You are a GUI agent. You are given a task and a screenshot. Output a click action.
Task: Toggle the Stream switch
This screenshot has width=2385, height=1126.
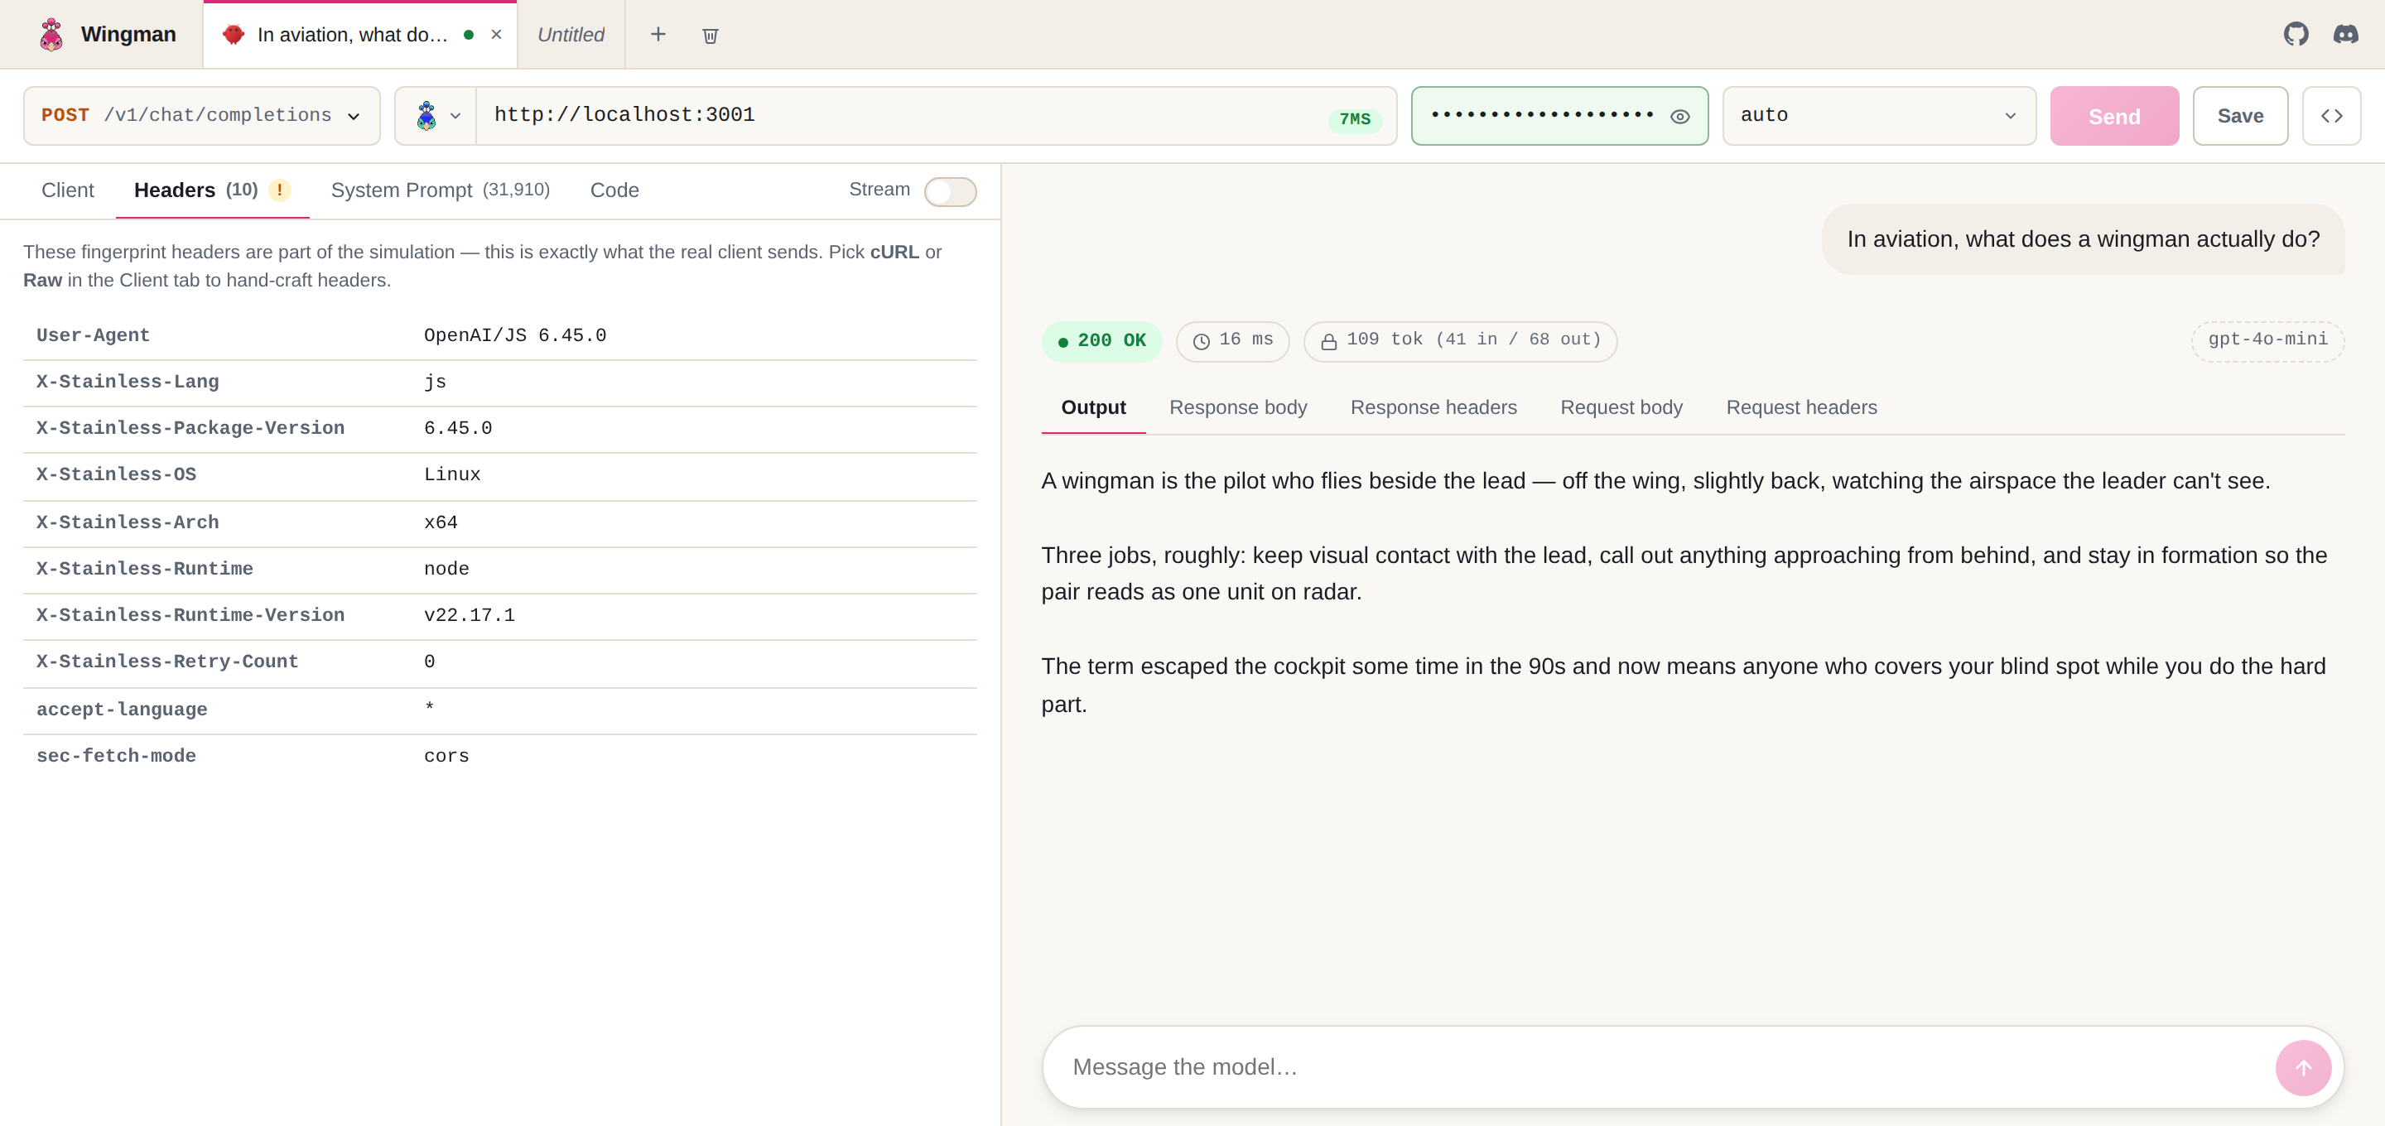950,190
